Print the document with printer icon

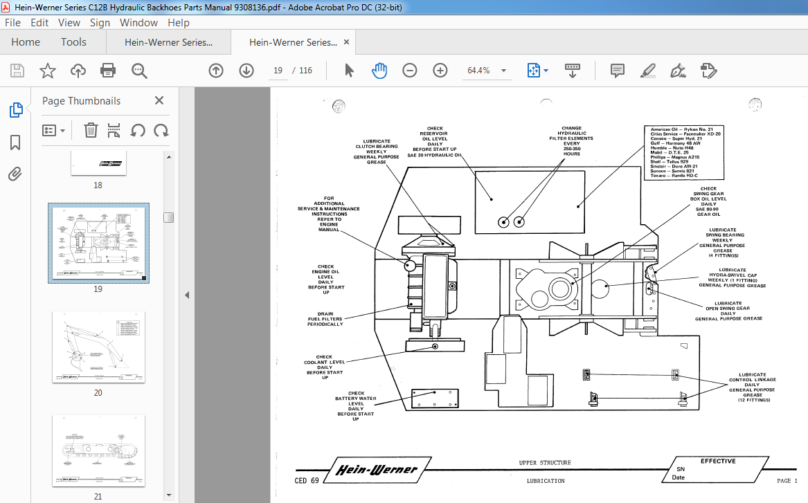click(x=108, y=71)
